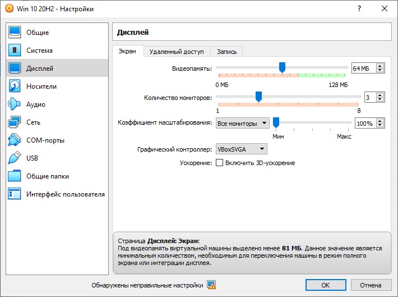
Task: Click the video memory 64 МБ field
Action: coord(363,68)
